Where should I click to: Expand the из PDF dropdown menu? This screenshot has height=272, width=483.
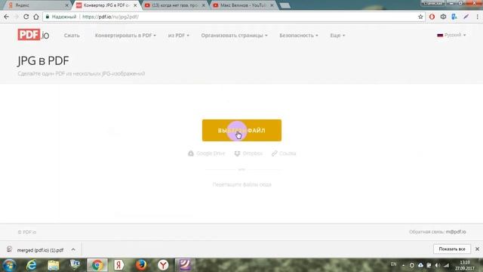coord(179,36)
